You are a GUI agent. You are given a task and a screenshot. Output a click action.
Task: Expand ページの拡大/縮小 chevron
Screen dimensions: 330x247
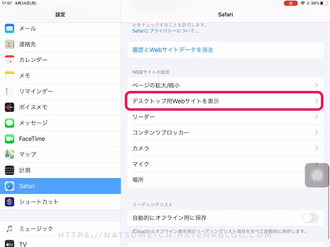[316, 85]
